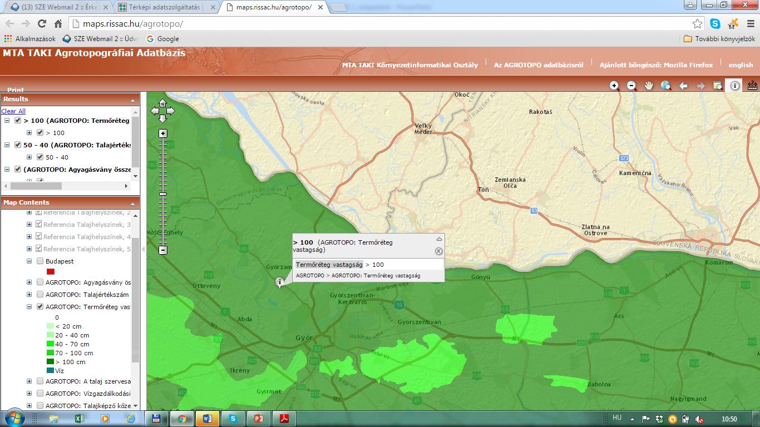This screenshot has height=427, width=760.
Task: Open Chrome home page button
Action: tap(58, 23)
